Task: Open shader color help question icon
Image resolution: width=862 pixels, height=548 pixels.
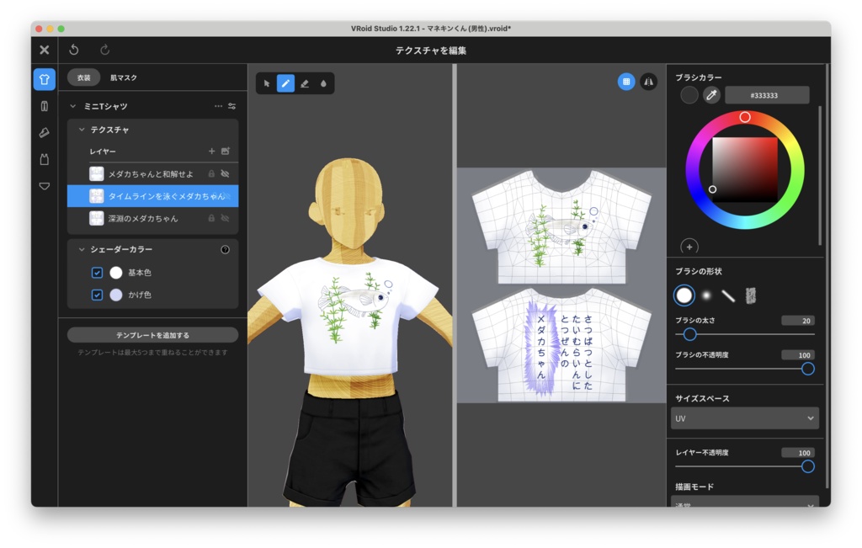Action: coord(225,249)
